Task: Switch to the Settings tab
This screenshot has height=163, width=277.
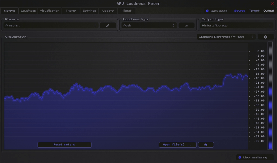Action: click(x=89, y=11)
